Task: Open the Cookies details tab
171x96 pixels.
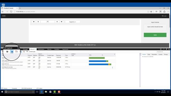Action: tap(160, 54)
